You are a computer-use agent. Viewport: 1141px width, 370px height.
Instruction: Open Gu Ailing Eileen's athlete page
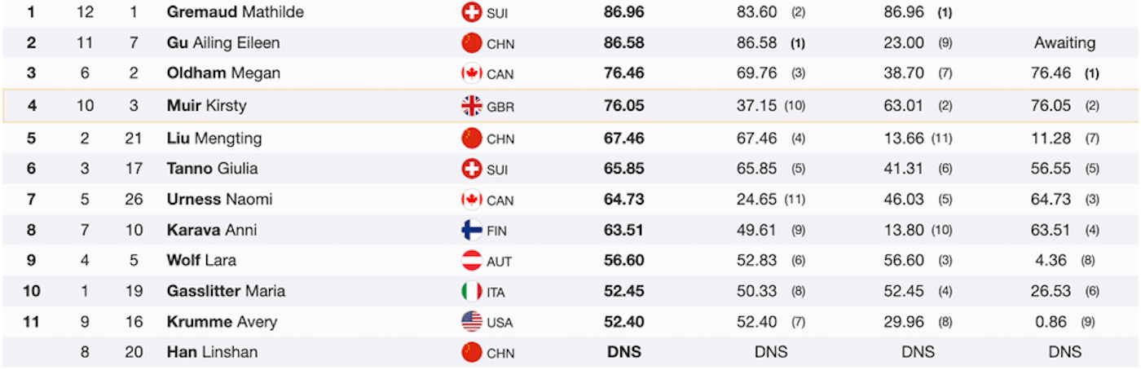[x=222, y=43]
